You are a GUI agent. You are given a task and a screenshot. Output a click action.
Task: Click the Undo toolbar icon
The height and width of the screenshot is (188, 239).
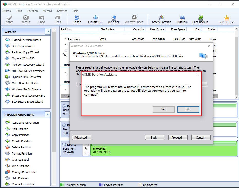pos(41,19)
